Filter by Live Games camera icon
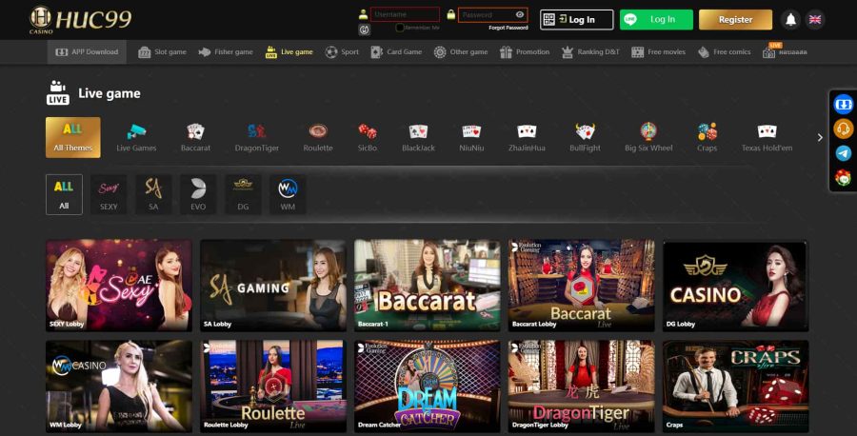The height and width of the screenshot is (436, 857). click(136, 137)
